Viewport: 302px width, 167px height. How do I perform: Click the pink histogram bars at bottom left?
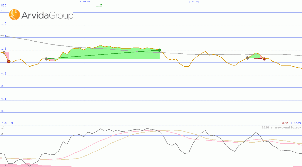(21, 165)
